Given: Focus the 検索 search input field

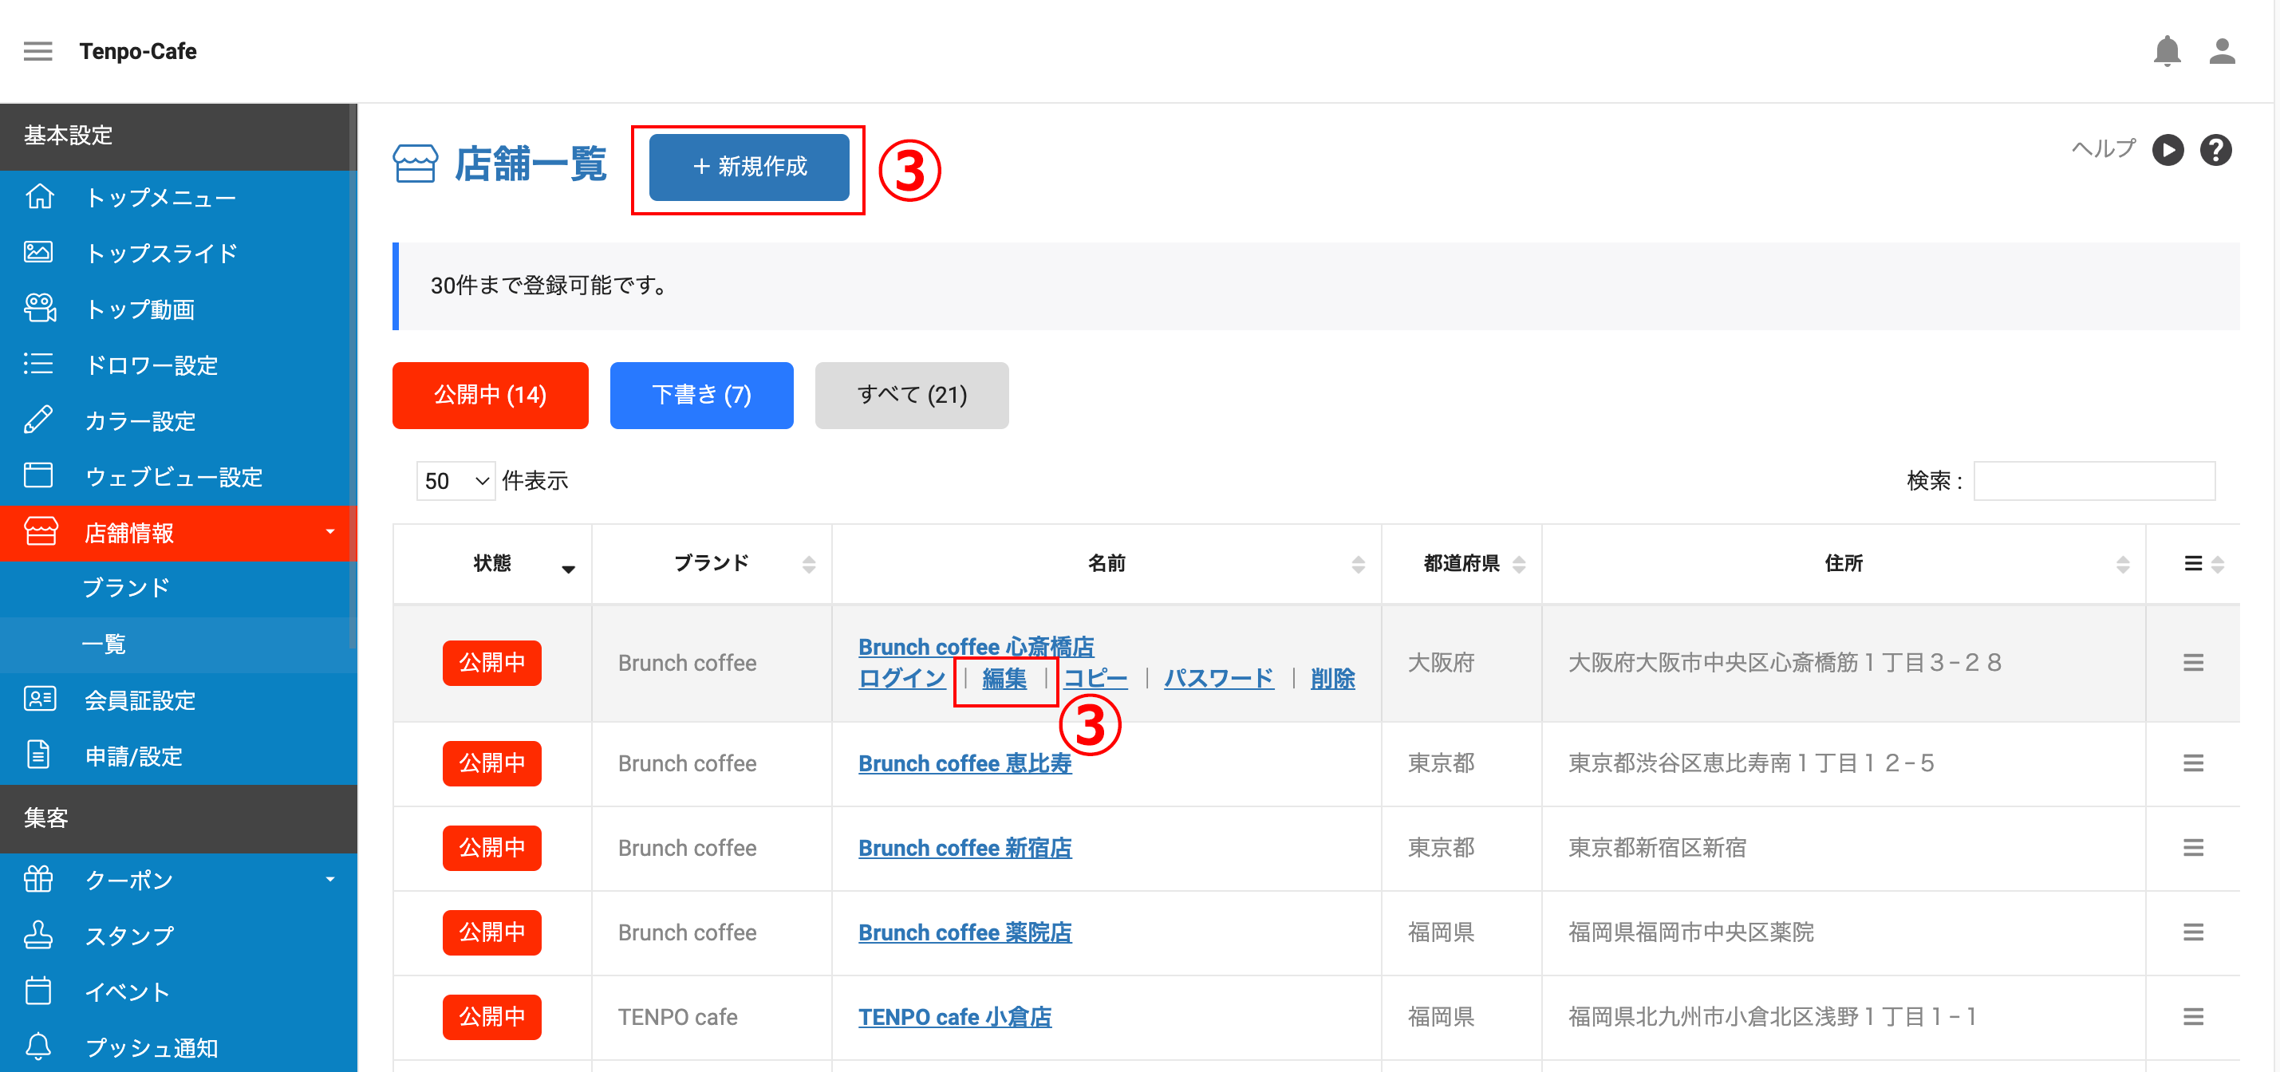Looking at the screenshot, I should (x=2094, y=481).
